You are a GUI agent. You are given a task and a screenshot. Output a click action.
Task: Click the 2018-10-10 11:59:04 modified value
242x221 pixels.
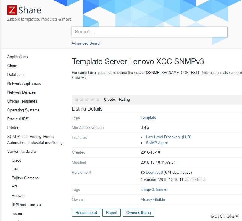click(158, 162)
